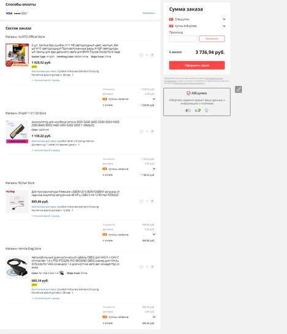Viewport: 287px width, 334px height.
Task: Expand the Купон AliExpress dropdown
Action: click(x=224, y=26)
